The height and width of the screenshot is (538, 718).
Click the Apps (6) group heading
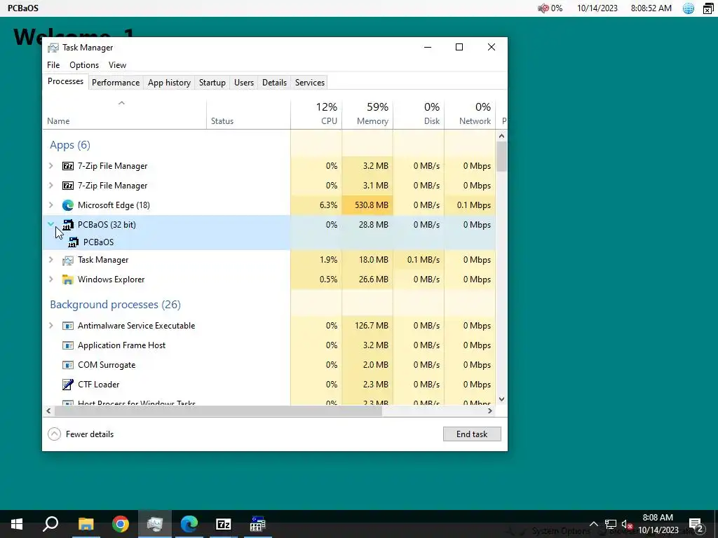click(x=70, y=145)
